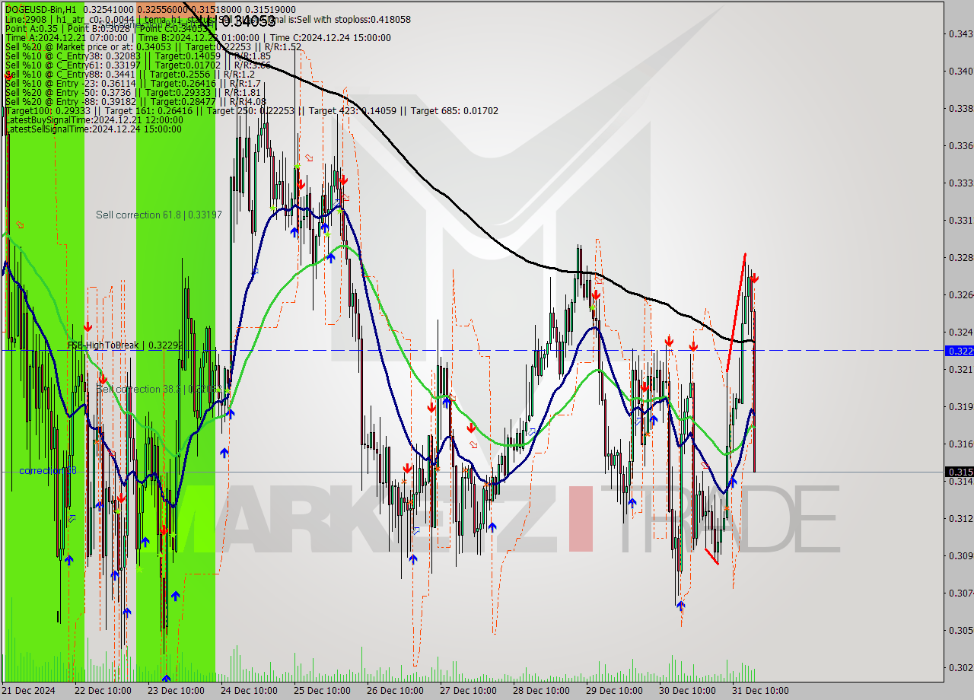The height and width of the screenshot is (700, 974).
Task: Click the 0.307 price axis label
Action: point(960,593)
